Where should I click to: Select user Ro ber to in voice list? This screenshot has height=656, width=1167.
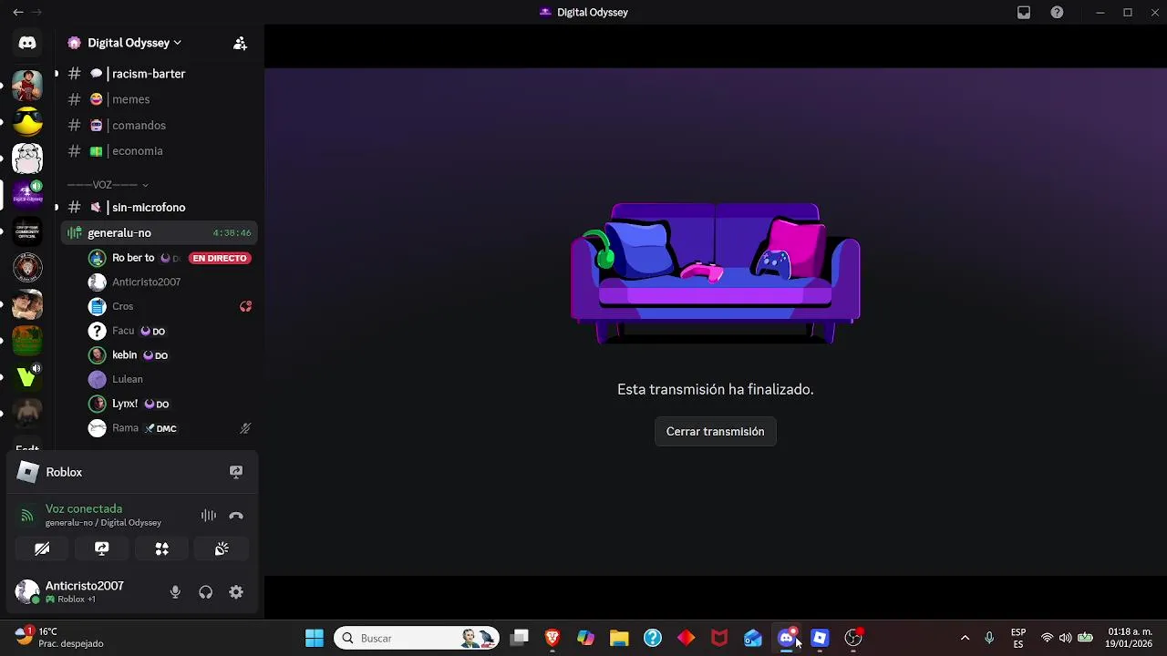pyautogui.click(x=170, y=258)
